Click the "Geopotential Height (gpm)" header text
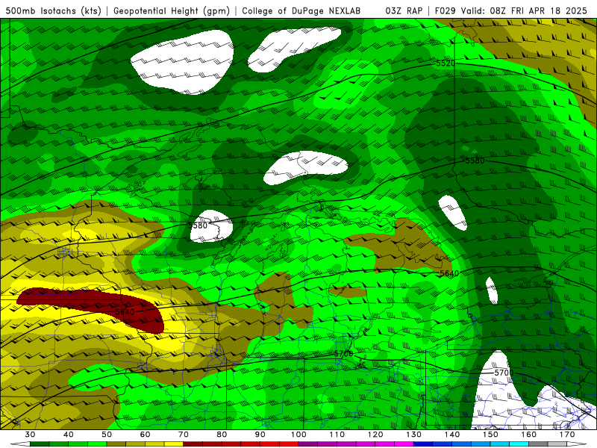The image size is (597, 448). click(172, 10)
